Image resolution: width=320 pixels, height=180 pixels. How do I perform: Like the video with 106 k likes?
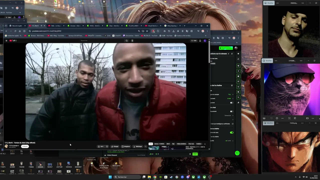click(x=101, y=146)
